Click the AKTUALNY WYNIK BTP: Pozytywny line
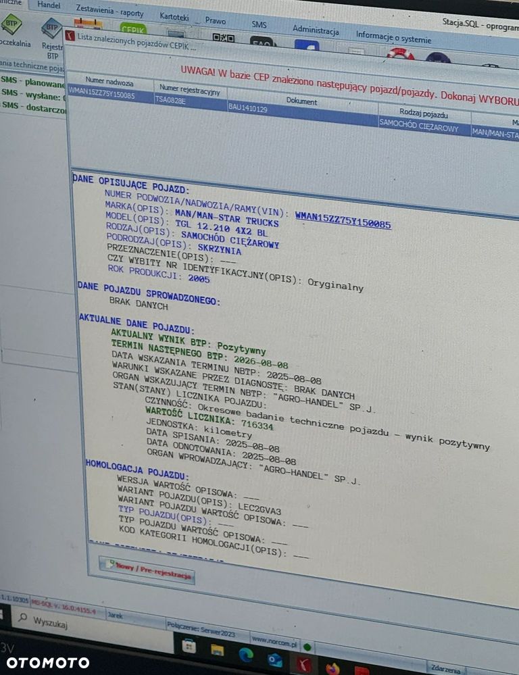 [x=189, y=341]
